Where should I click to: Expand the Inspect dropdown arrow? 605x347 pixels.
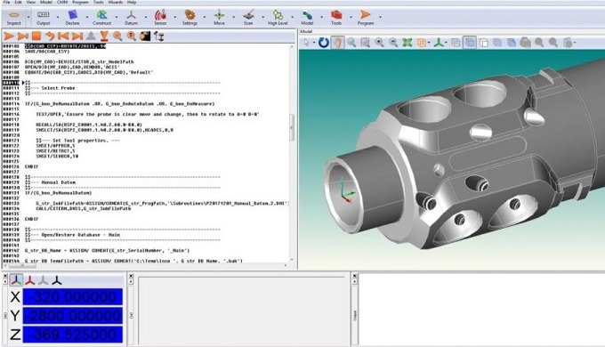[x=28, y=17]
